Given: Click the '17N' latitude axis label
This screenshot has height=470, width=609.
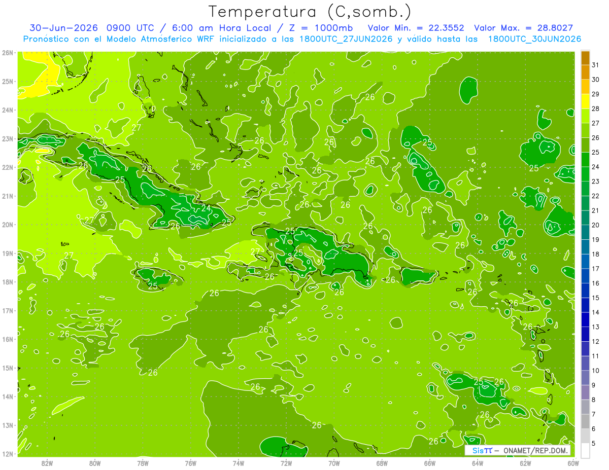Looking at the screenshot, I should click(7, 311).
